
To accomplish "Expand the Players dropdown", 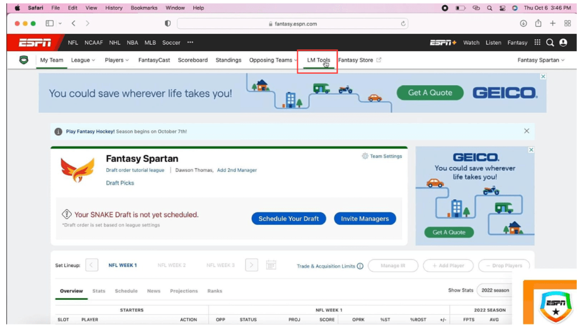I will tap(117, 60).
